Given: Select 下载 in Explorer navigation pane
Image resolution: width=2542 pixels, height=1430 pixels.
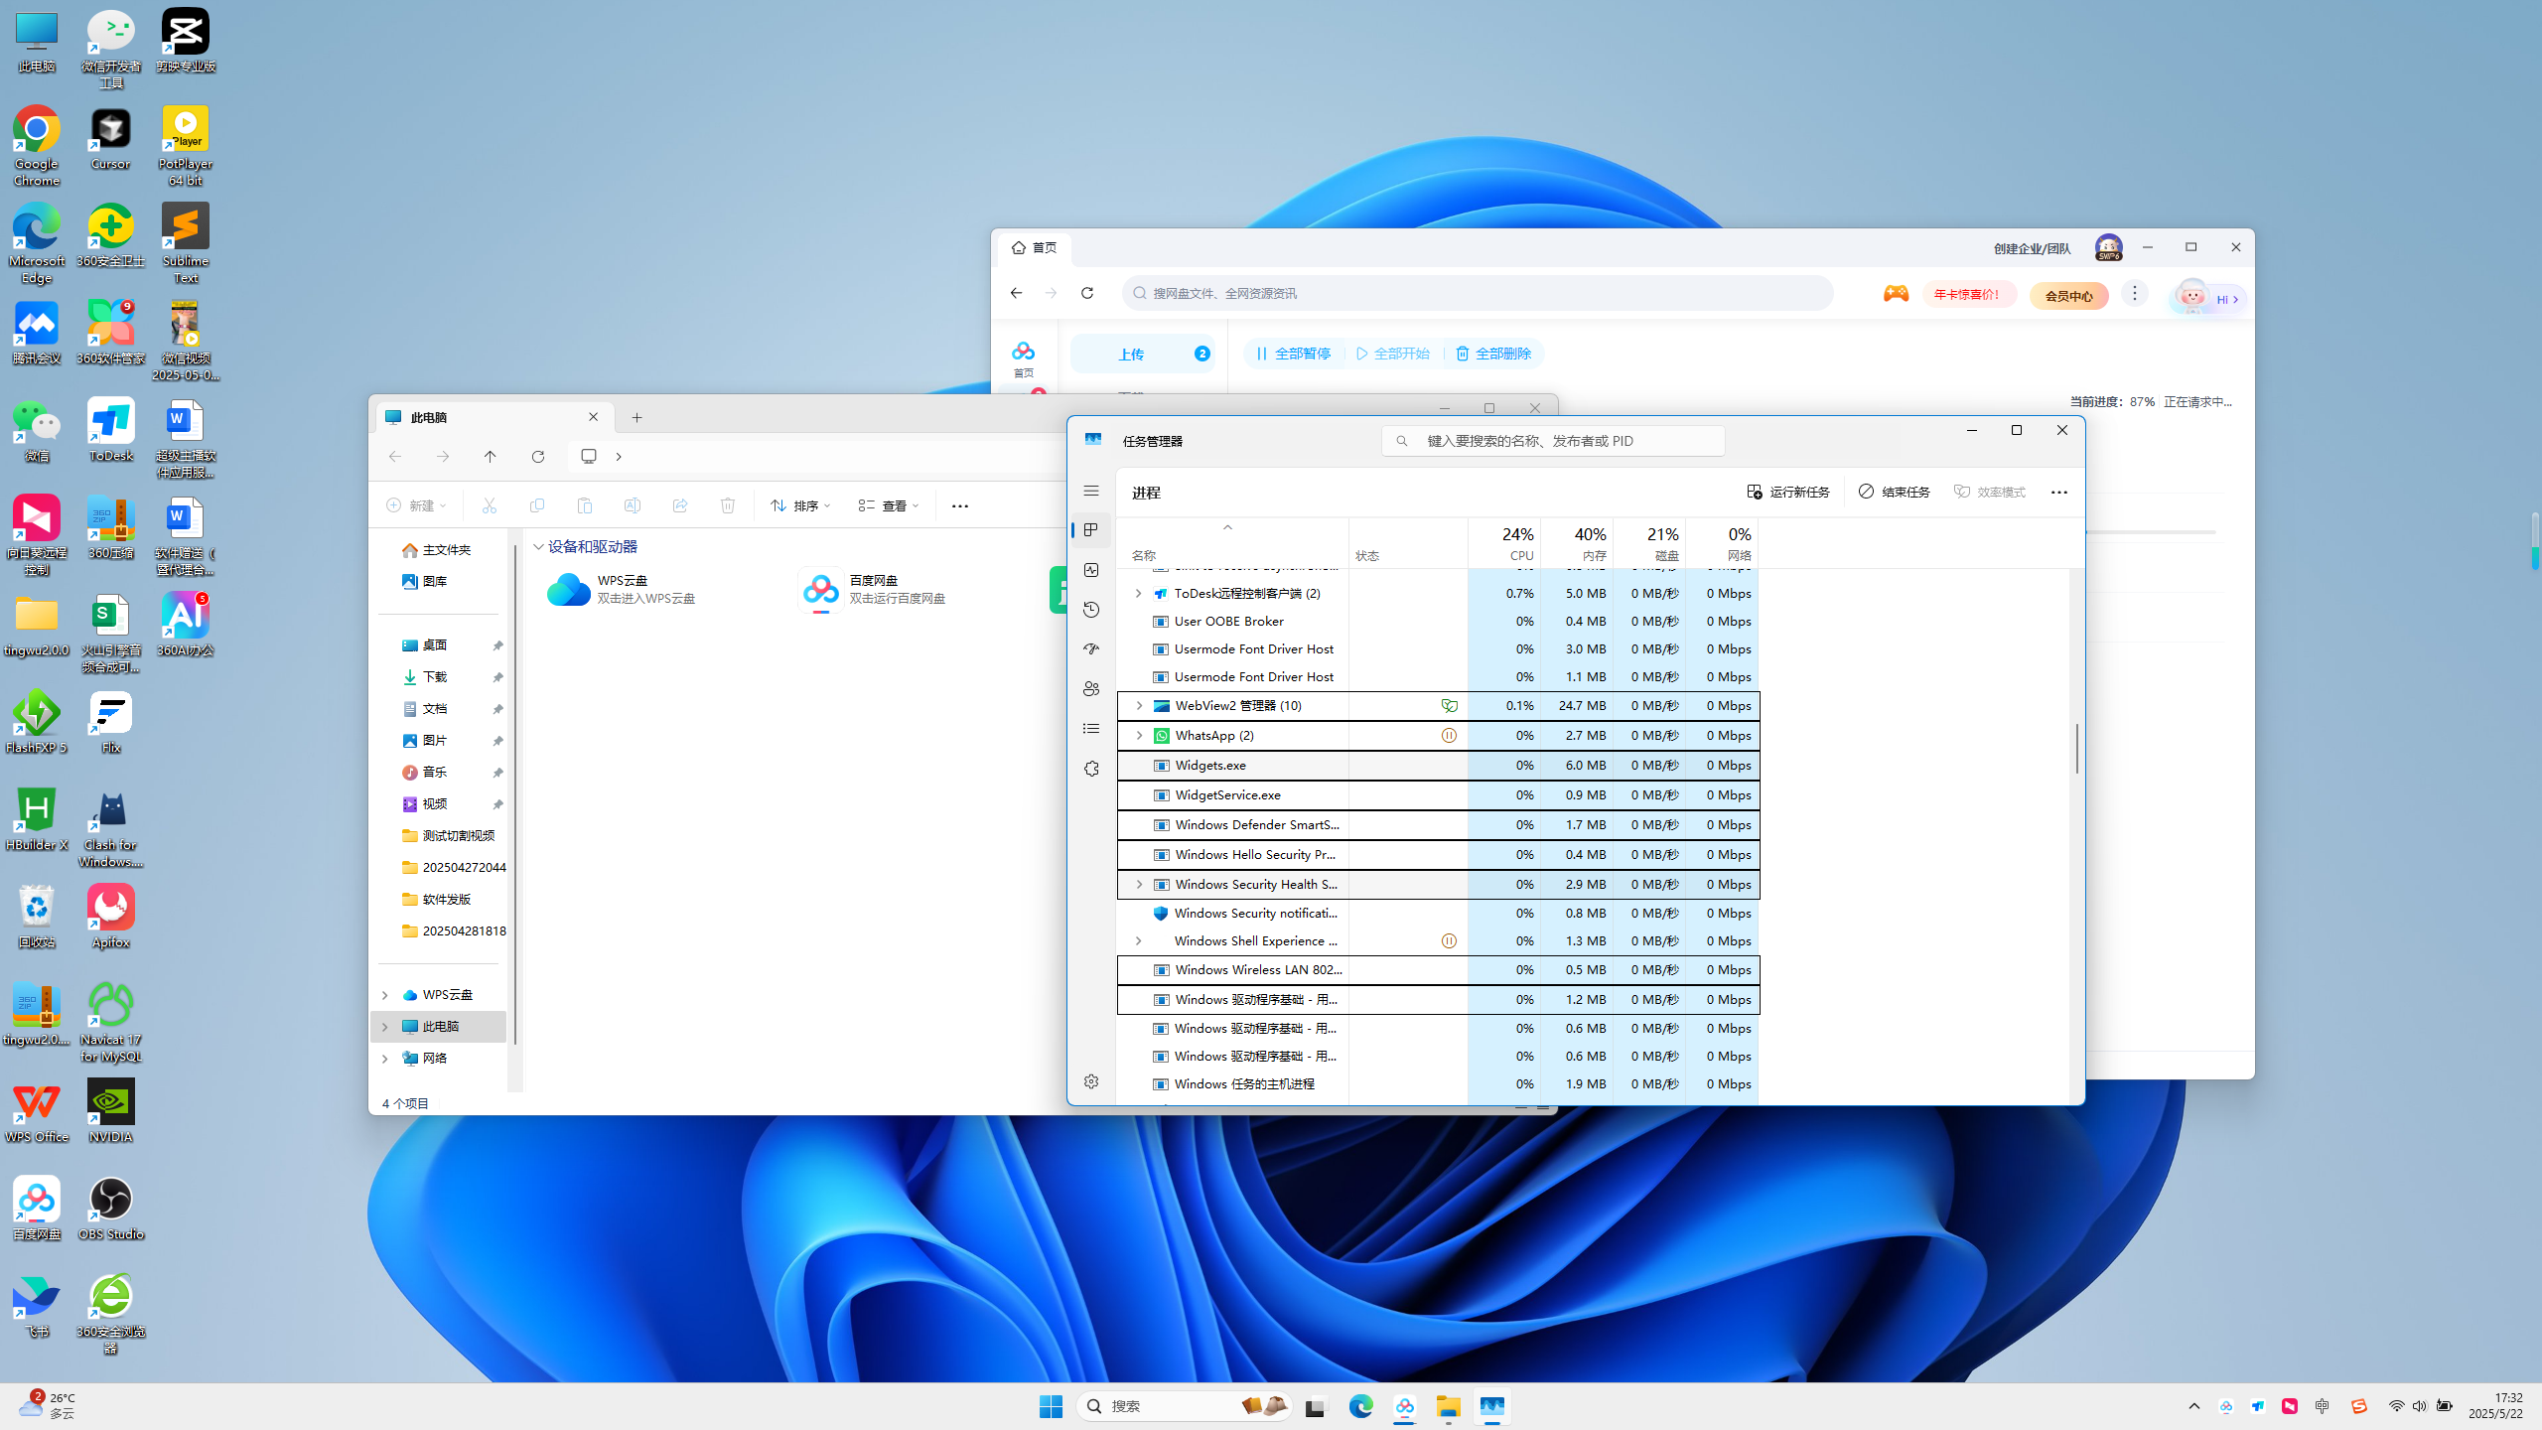Looking at the screenshot, I should (x=435, y=677).
